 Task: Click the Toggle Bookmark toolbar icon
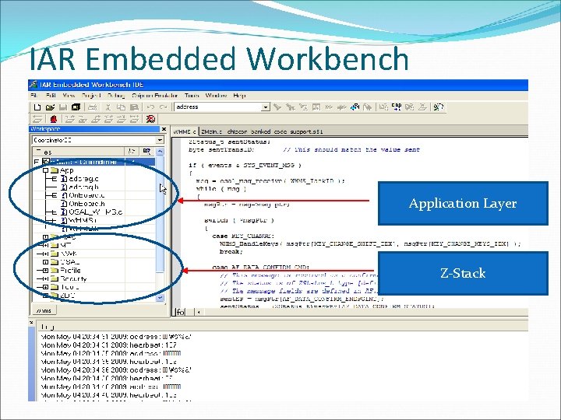point(329,107)
